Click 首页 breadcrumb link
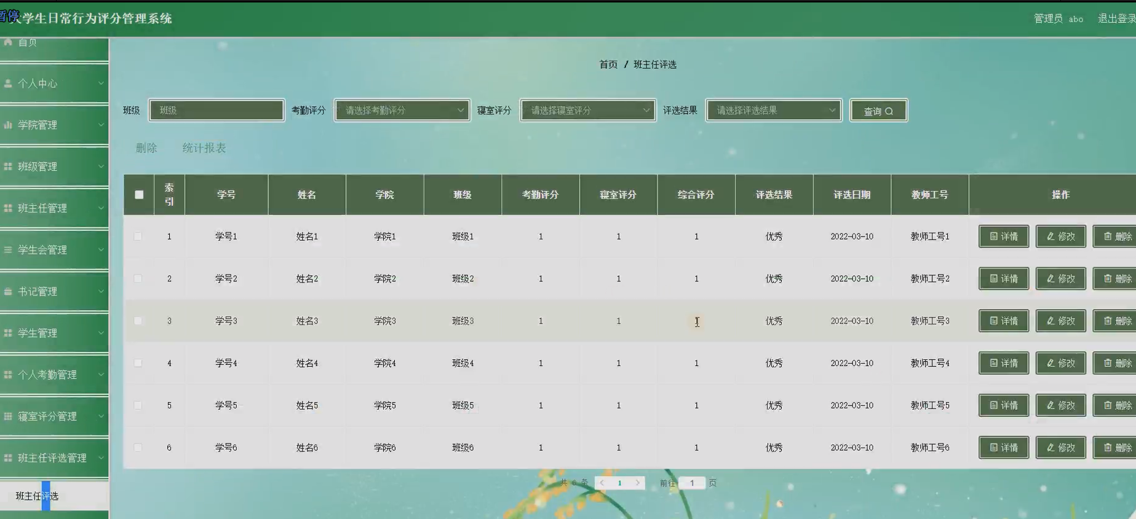1136x519 pixels. pyautogui.click(x=608, y=64)
